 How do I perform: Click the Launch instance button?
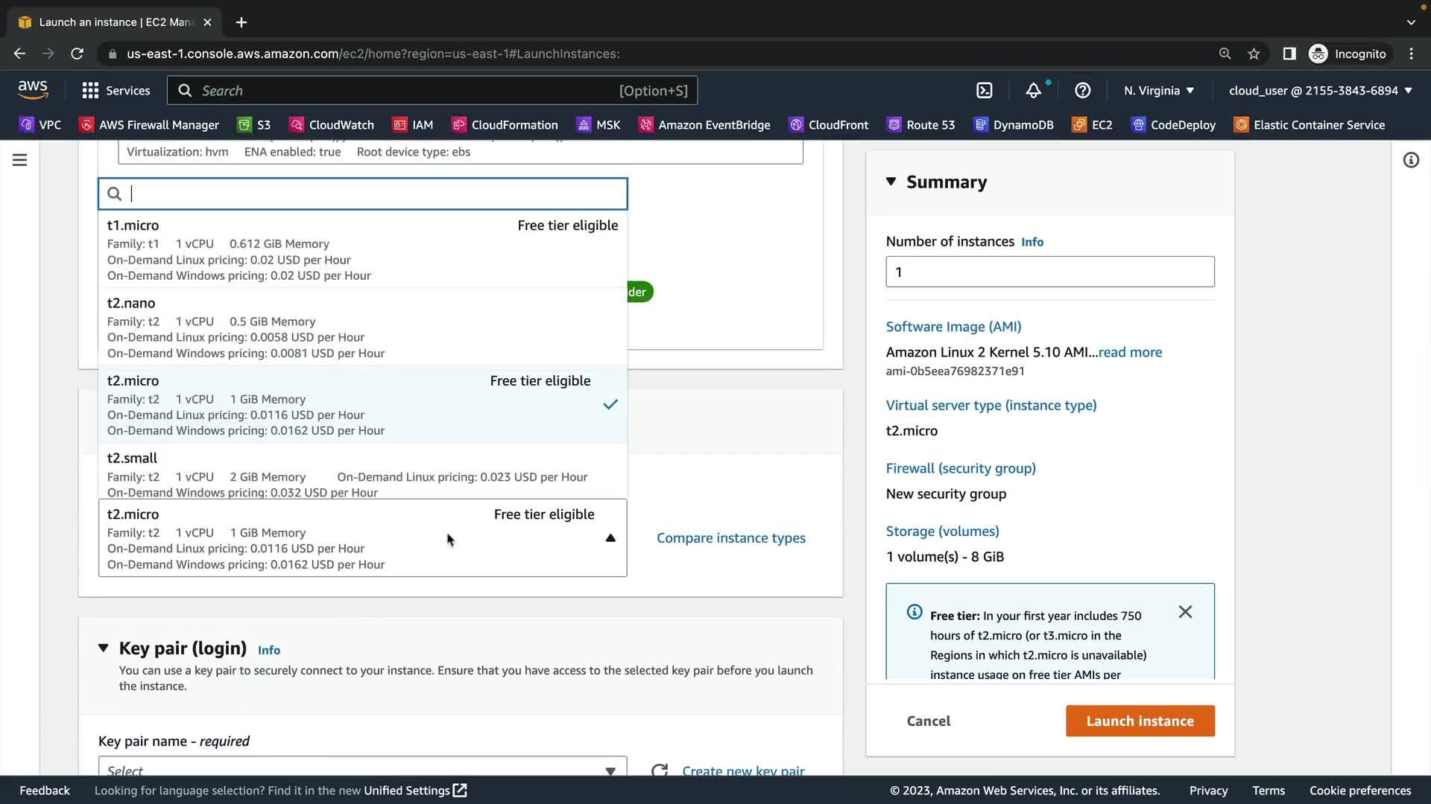click(x=1140, y=721)
